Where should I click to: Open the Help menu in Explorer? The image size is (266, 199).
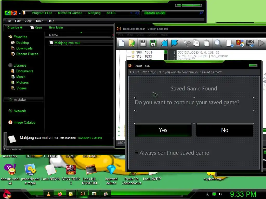click(51, 21)
